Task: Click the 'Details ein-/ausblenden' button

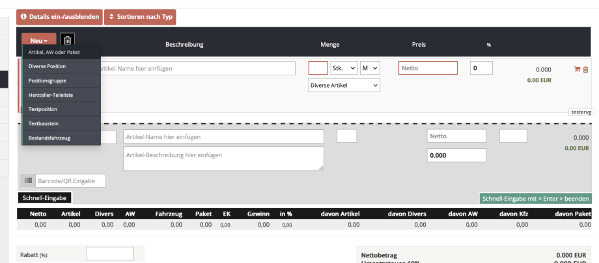Action: click(59, 16)
